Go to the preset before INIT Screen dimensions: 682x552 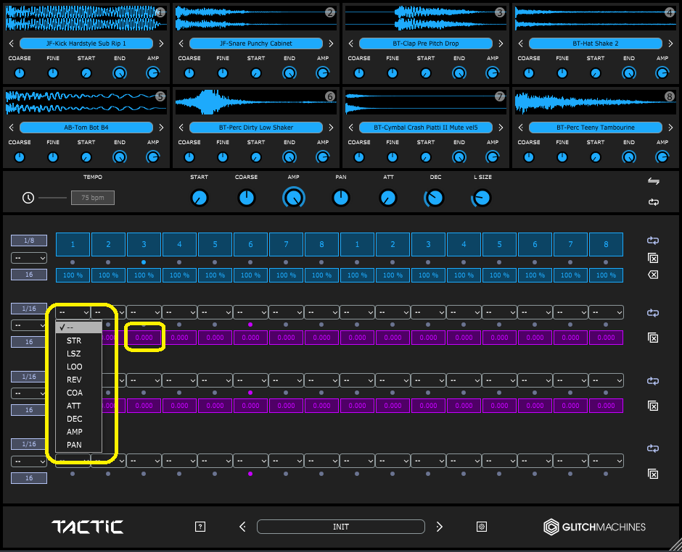(243, 527)
